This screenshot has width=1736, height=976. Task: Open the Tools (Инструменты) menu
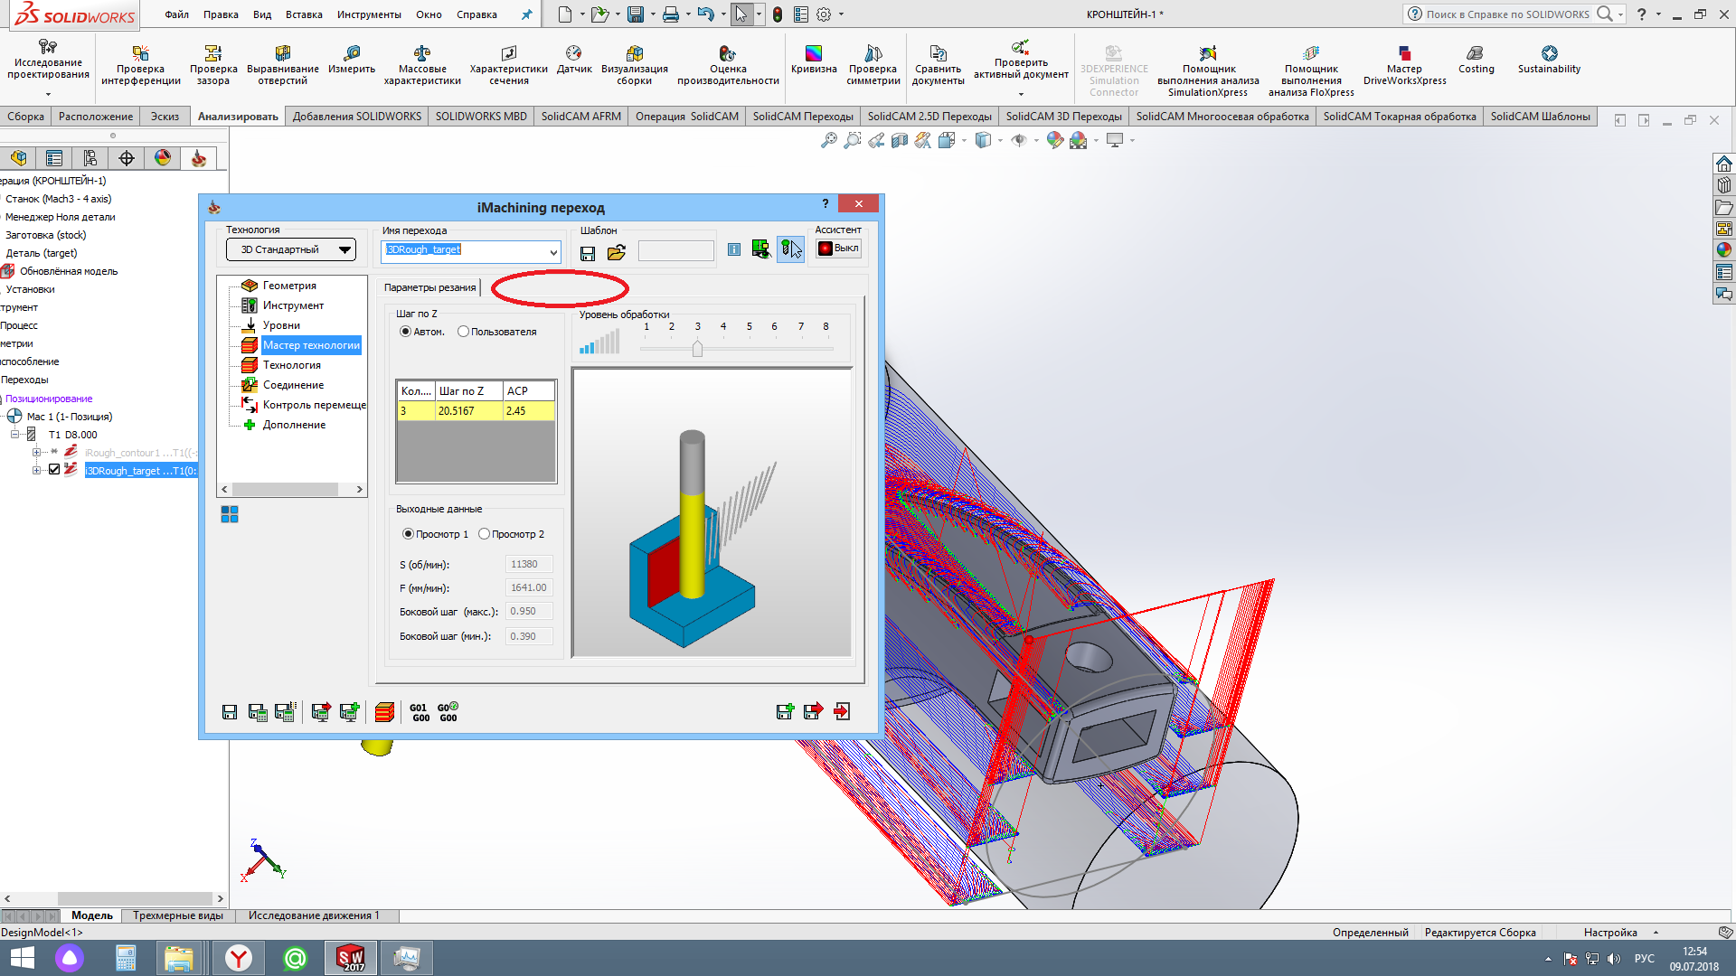coord(368,14)
